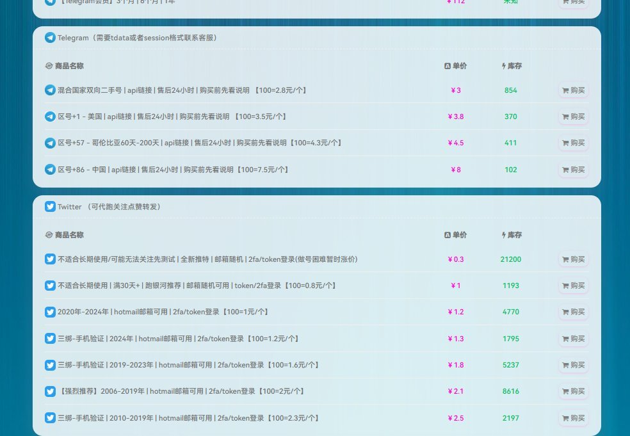Buy 强烈推荐 2006-2019年 account priced ¥2.1

tap(574, 391)
